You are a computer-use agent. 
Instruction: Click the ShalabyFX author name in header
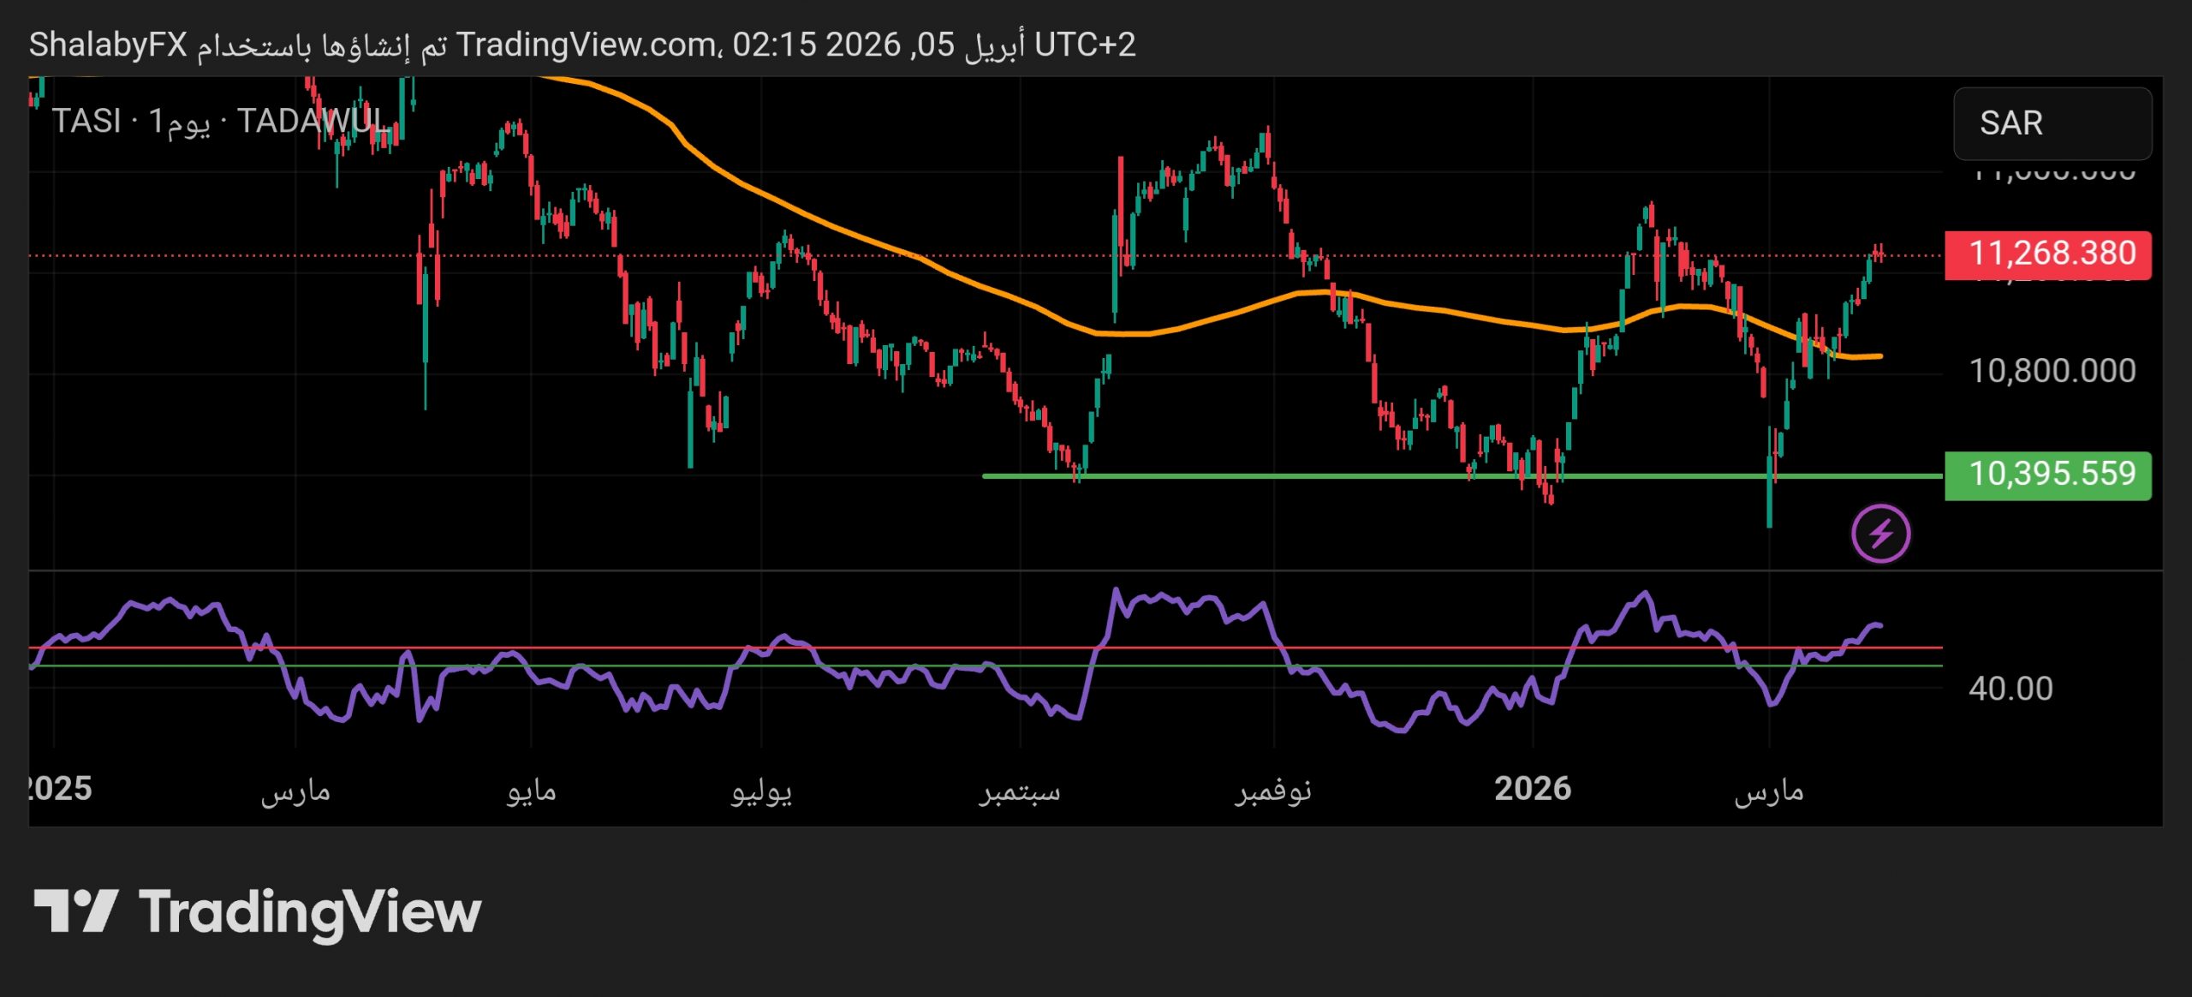108,45
